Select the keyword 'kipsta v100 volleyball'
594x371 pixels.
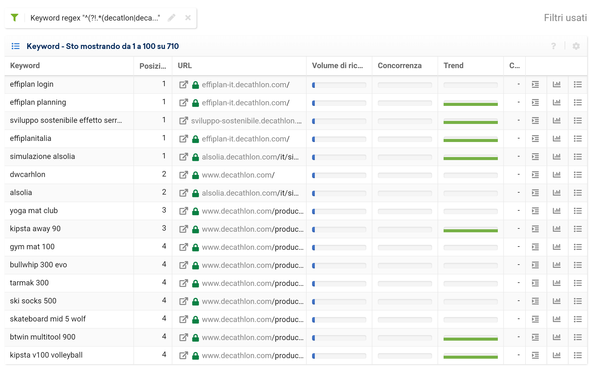coord(46,355)
